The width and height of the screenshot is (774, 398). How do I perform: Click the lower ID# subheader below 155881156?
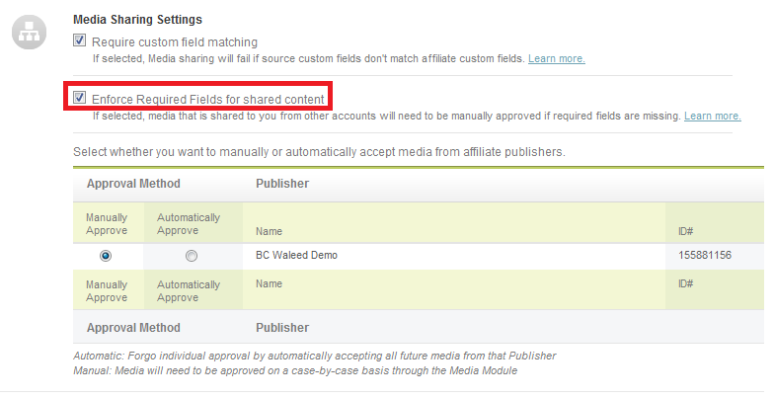685,284
